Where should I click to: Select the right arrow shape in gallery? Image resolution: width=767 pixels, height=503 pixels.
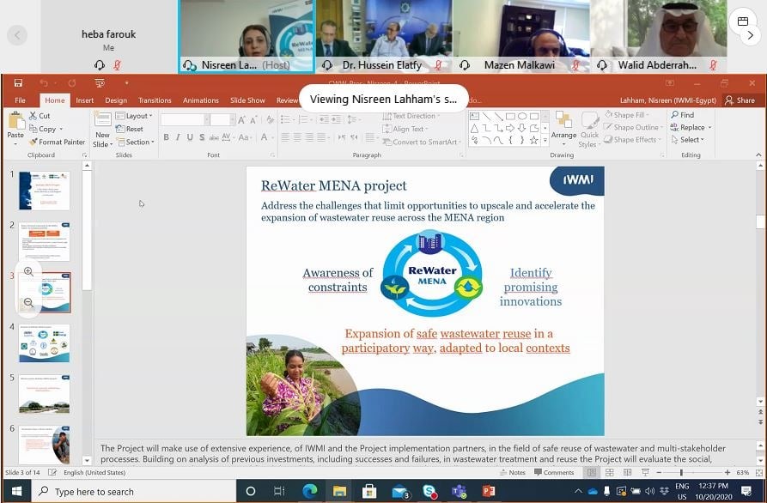(510, 129)
